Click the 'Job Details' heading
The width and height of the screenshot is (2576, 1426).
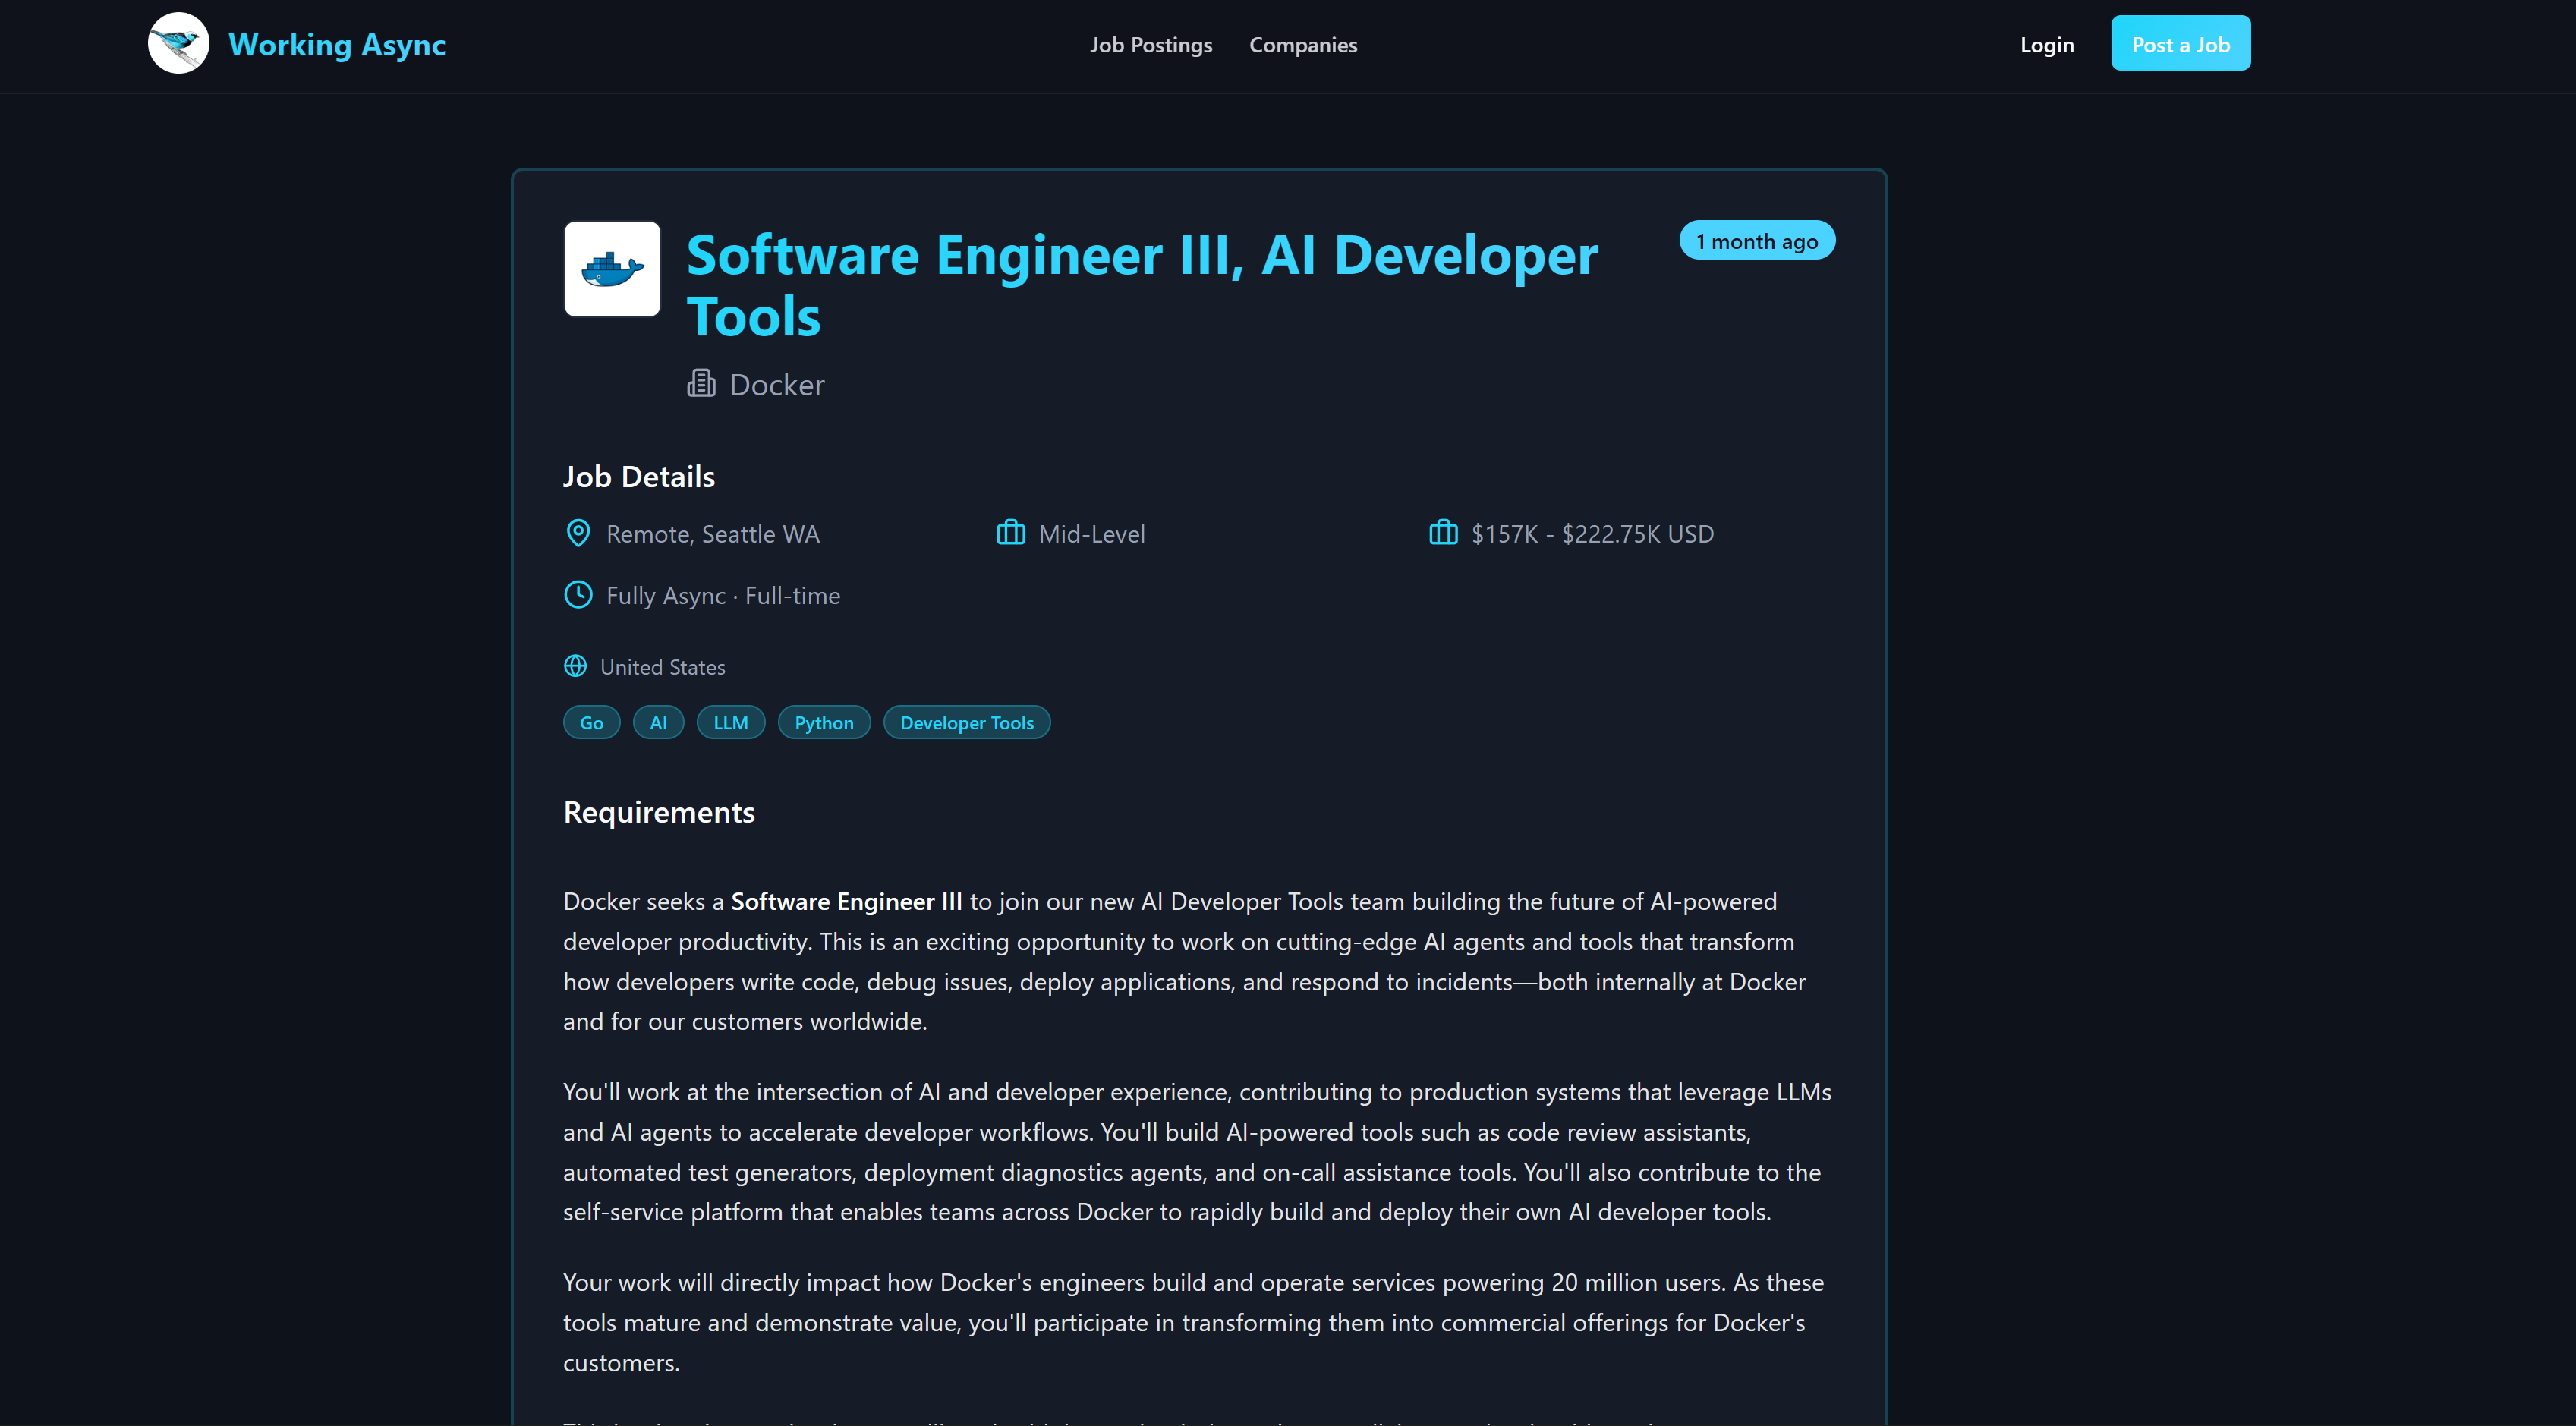pos(639,477)
